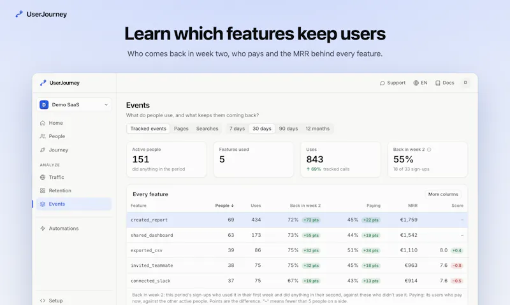Click the +0.4 score change badge
The height and width of the screenshot is (305, 510).
(x=457, y=250)
